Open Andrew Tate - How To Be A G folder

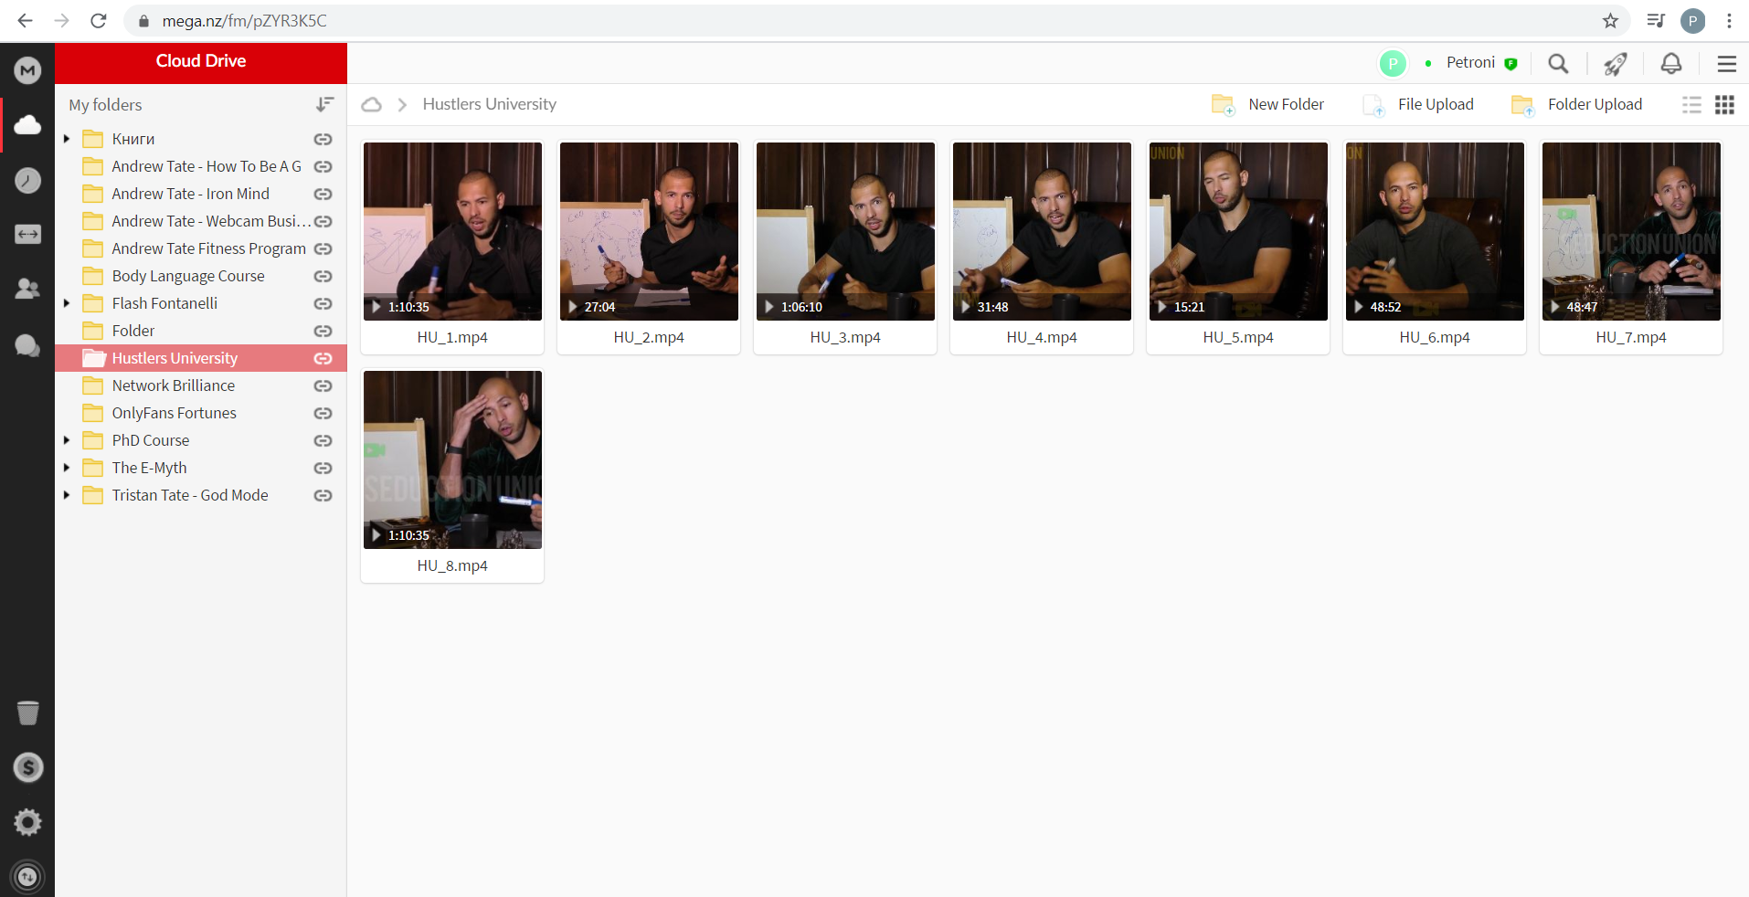(201, 166)
